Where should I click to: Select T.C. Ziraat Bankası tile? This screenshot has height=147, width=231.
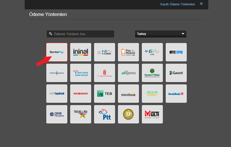104,73
